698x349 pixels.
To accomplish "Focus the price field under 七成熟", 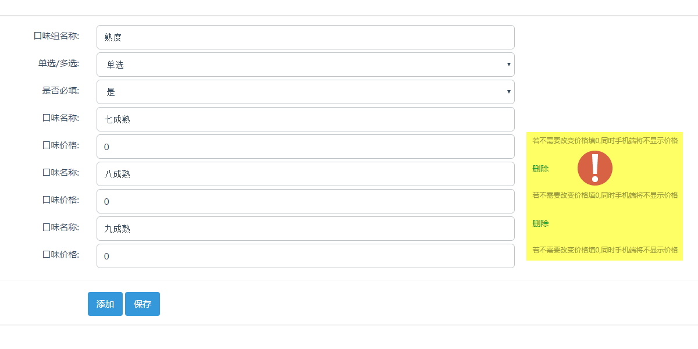I will [x=305, y=147].
